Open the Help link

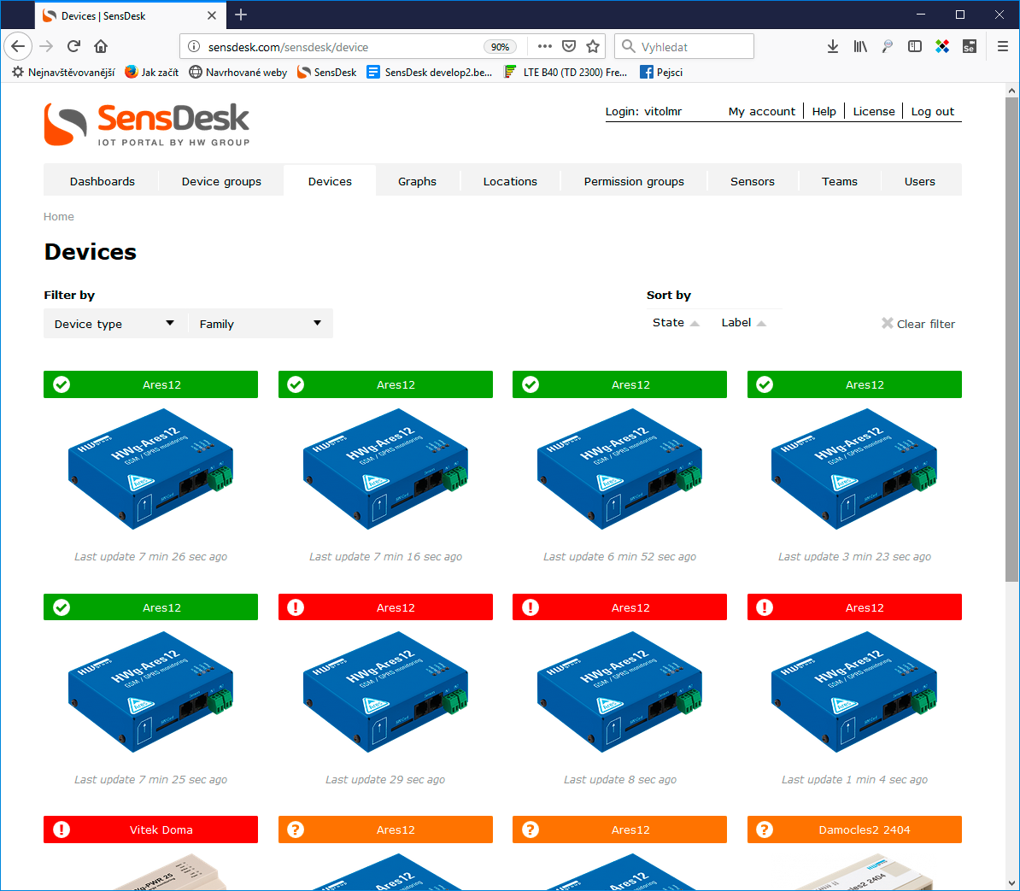tap(824, 111)
